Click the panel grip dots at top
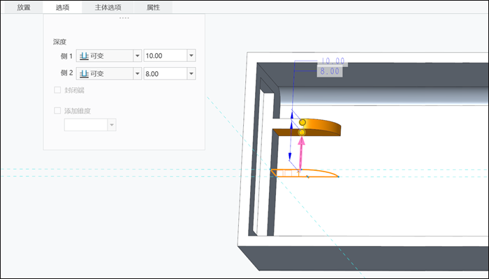Screen dimensions: 489x279 coord(124,18)
